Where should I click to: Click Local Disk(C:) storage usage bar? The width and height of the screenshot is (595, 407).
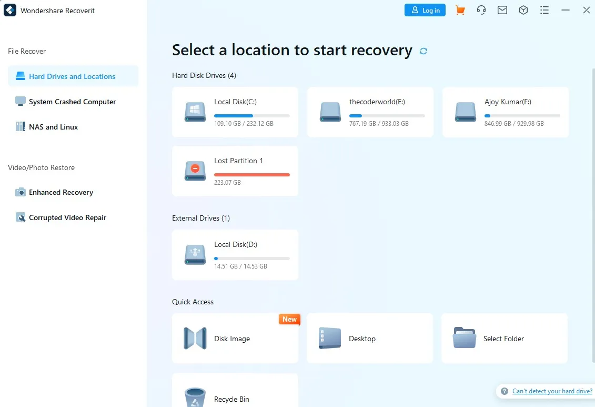coord(252,116)
